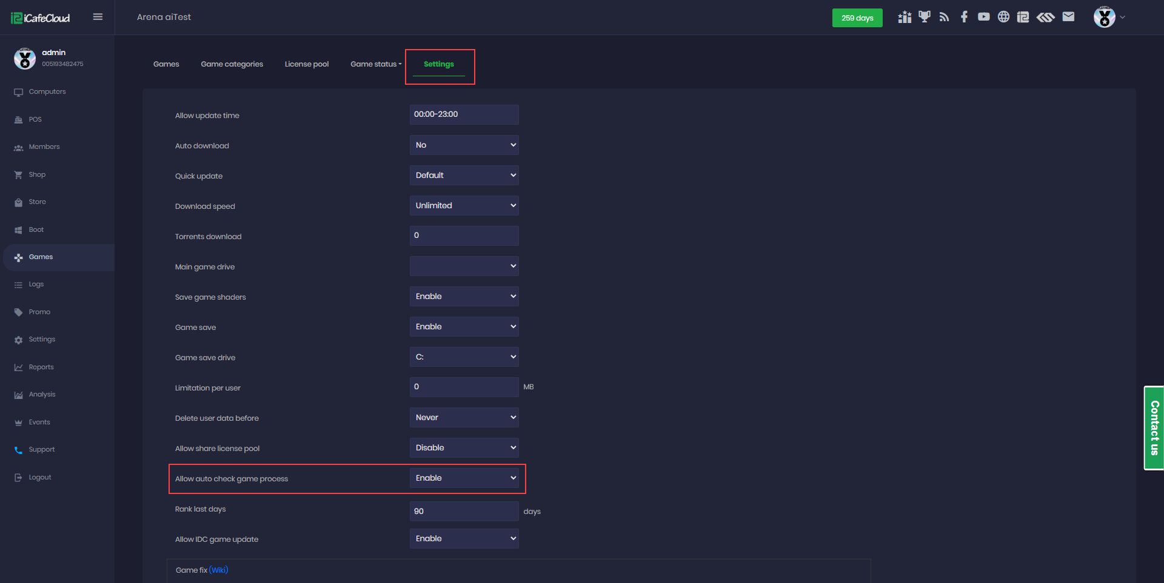Screen dimensions: 1164x583
Task: Click the globe website icon
Action: pyautogui.click(x=1003, y=17)
